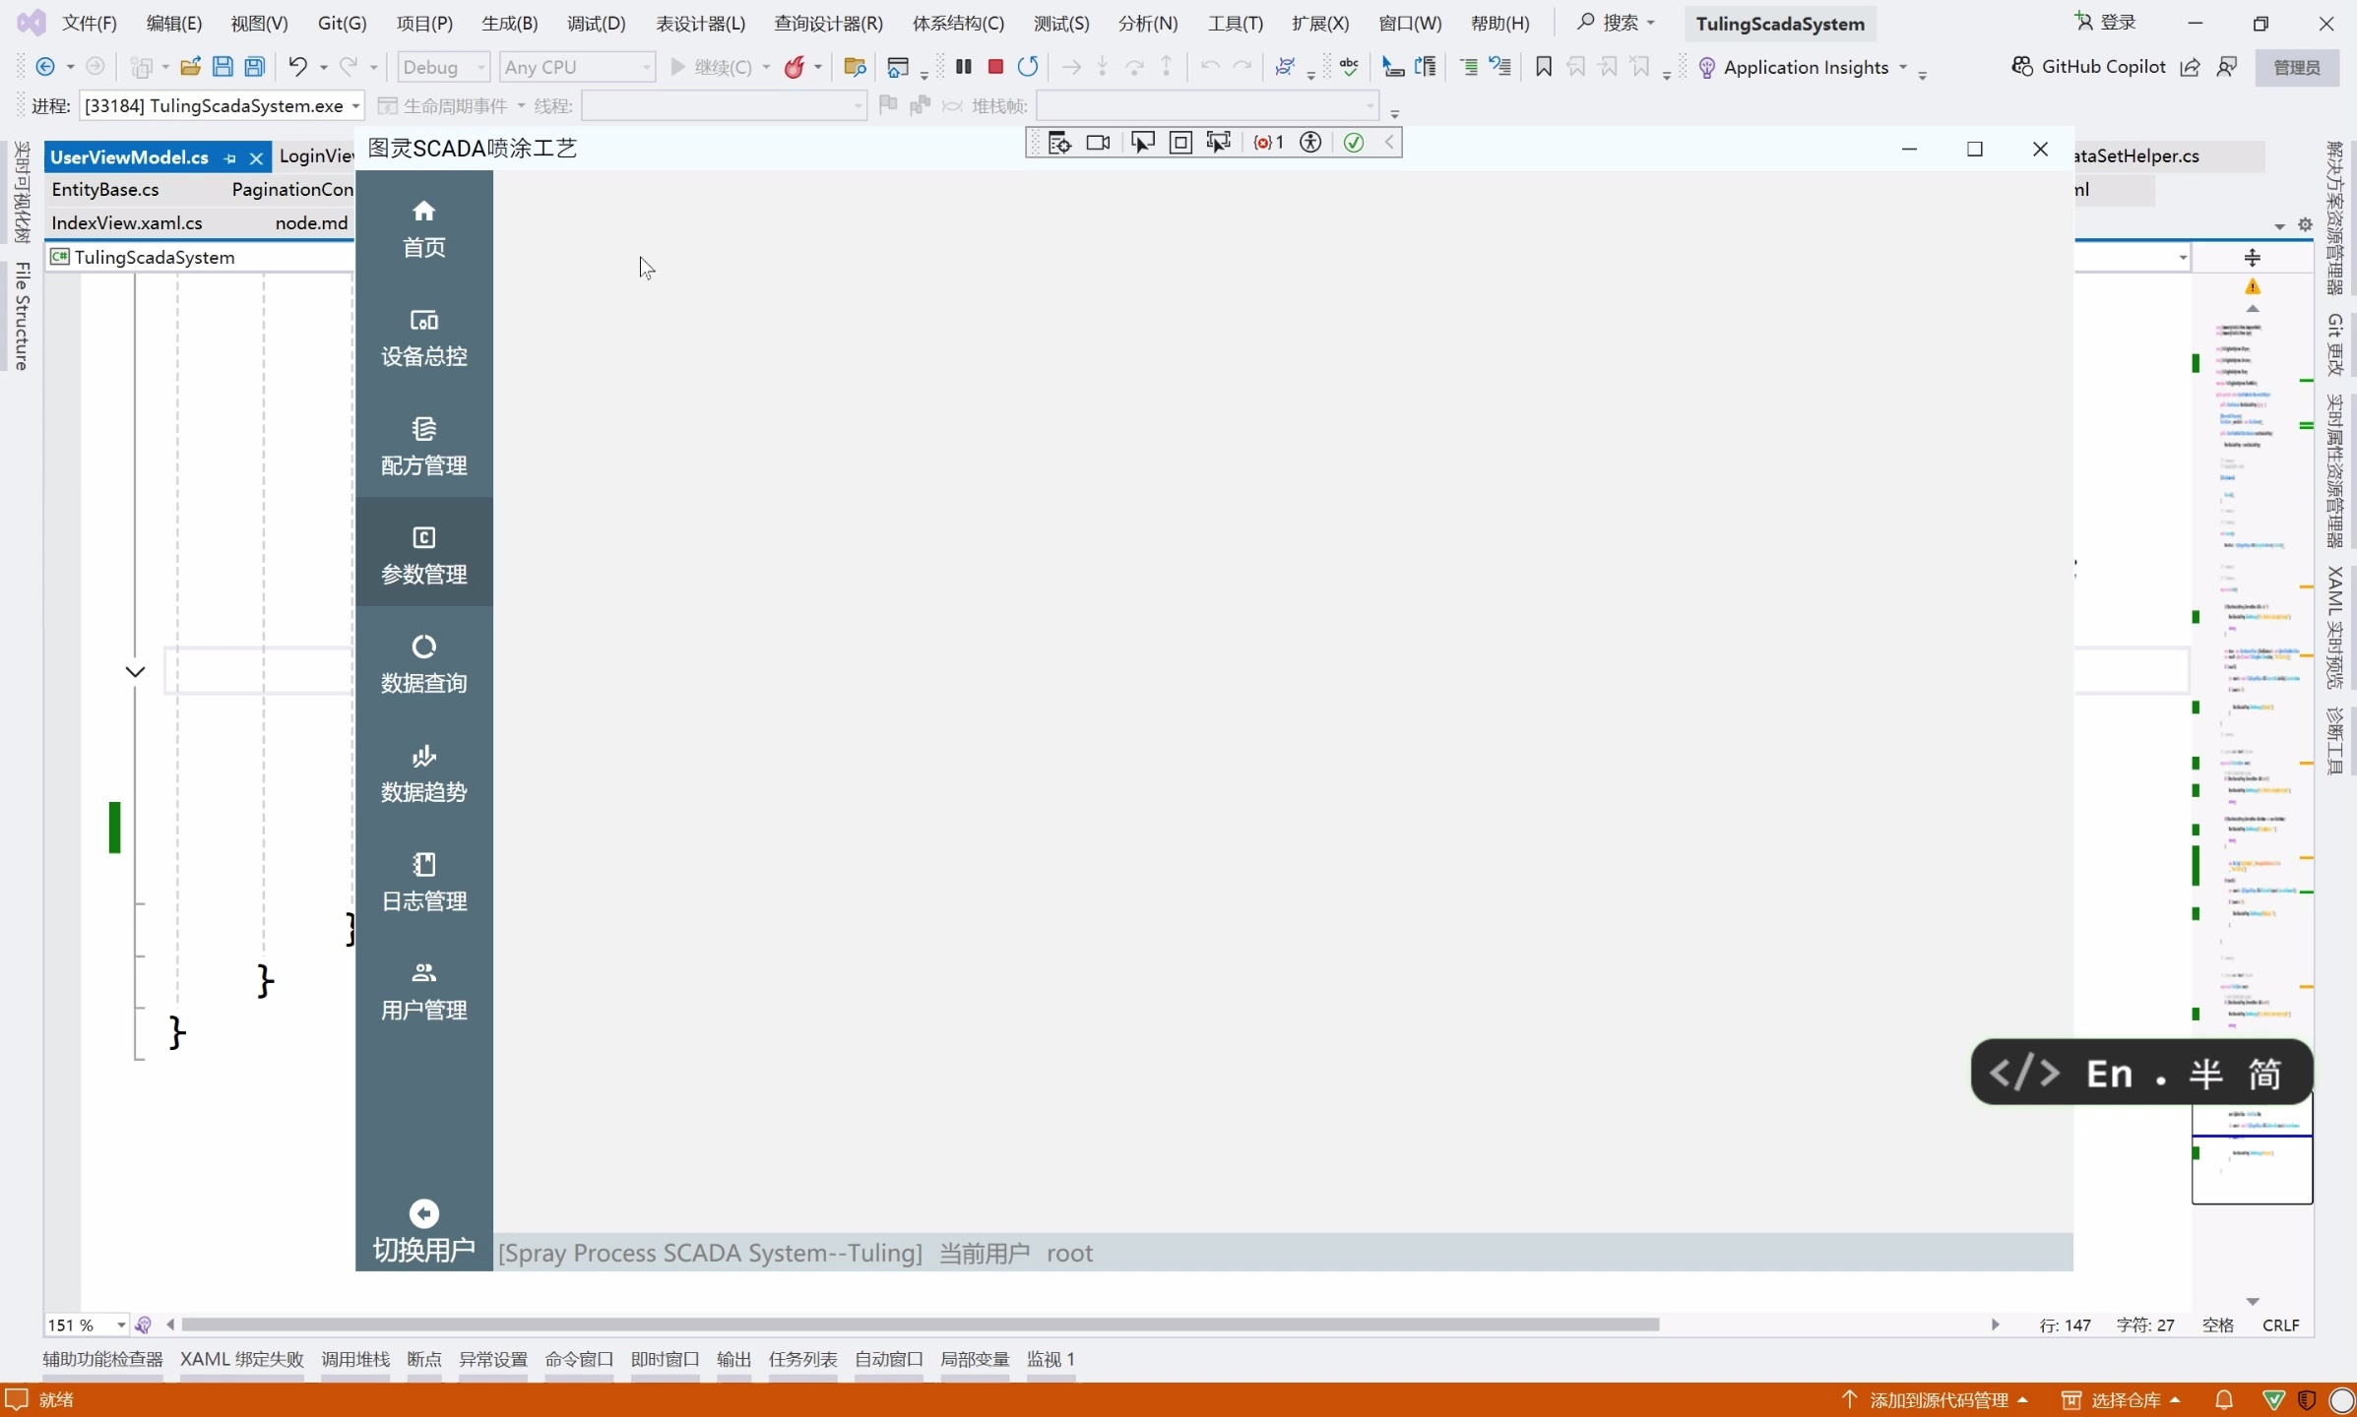The image size is (2357, 1417).
Task: Open 配方管理 recipe management page
Action: (424, 447)
